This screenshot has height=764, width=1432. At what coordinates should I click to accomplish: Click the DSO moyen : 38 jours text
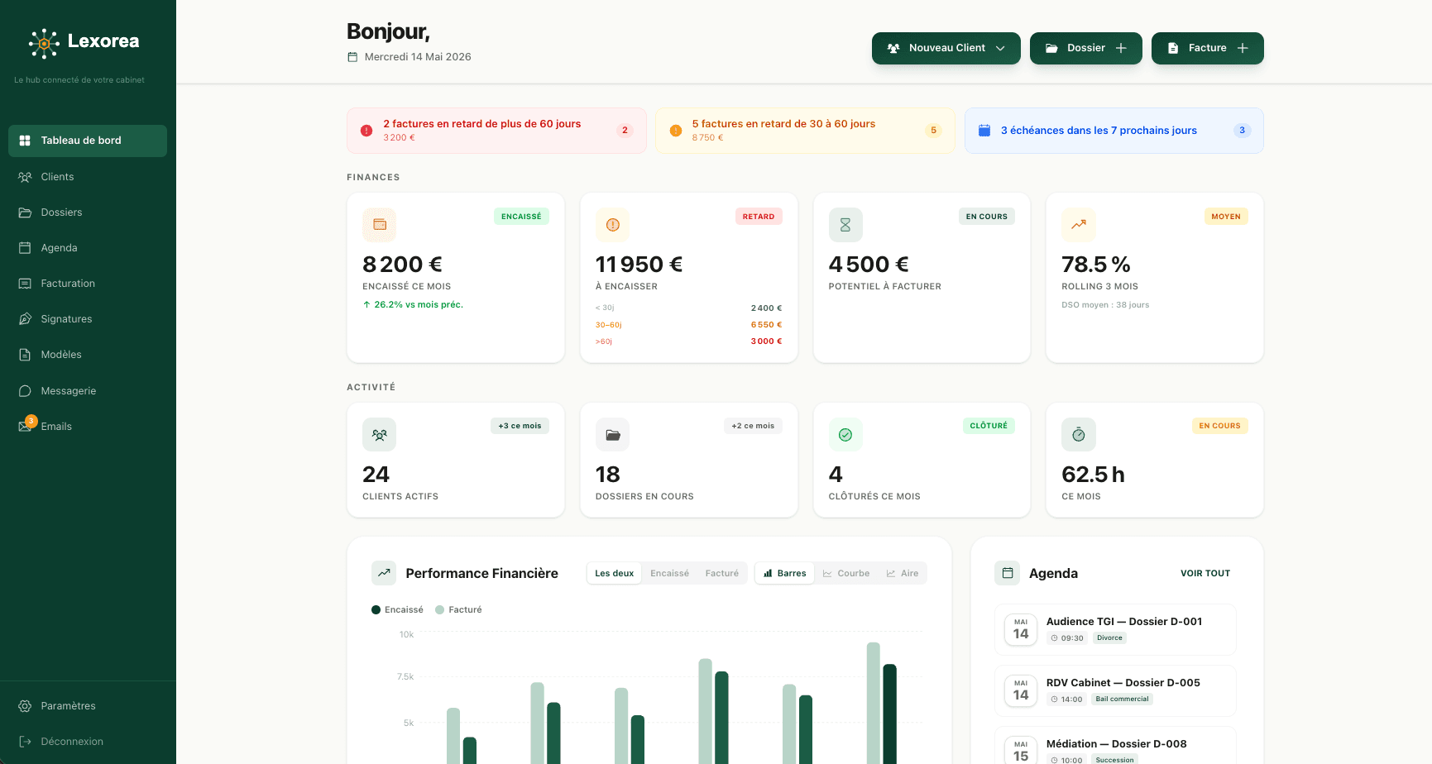(x=1105, y=305)
